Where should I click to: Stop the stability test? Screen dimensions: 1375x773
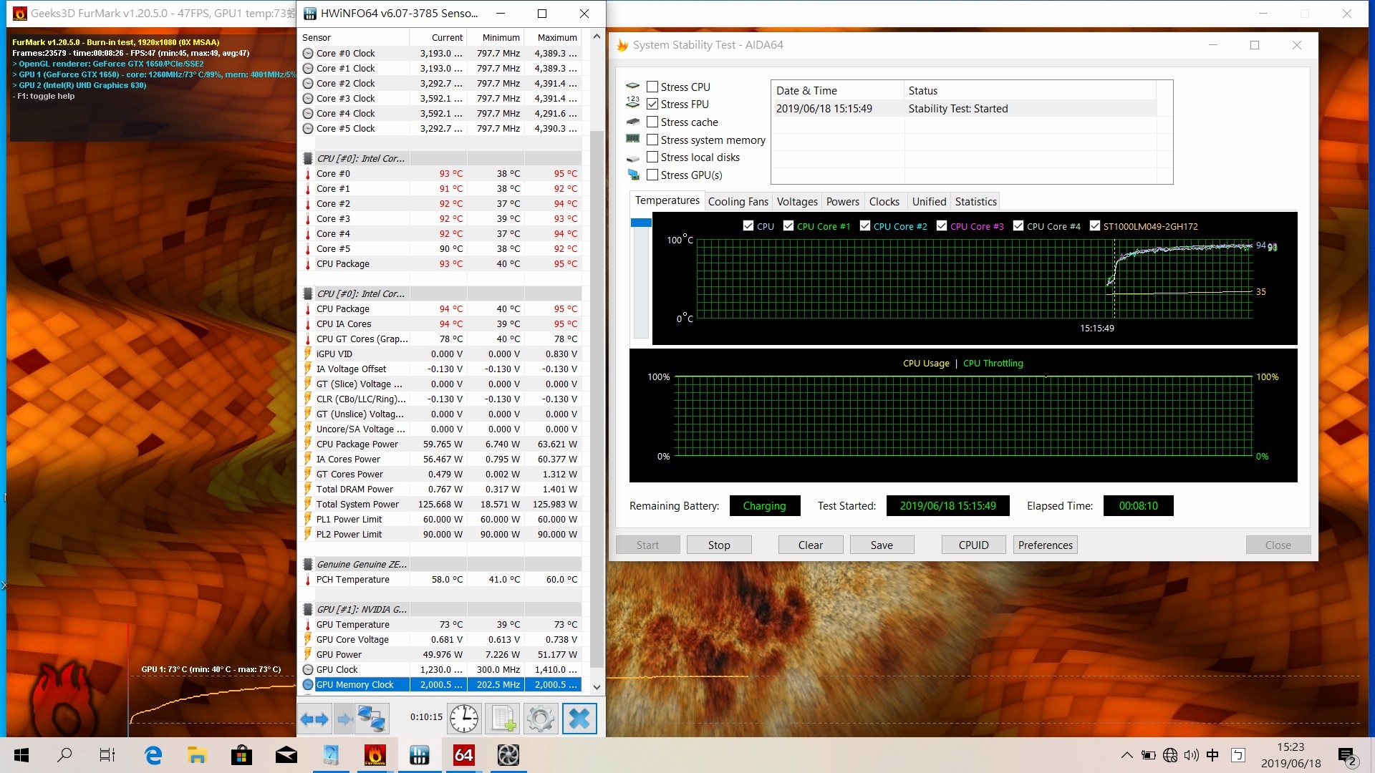[719, 545]
